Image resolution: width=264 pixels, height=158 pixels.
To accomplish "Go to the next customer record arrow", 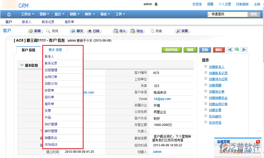I will (x=244, y=50).
